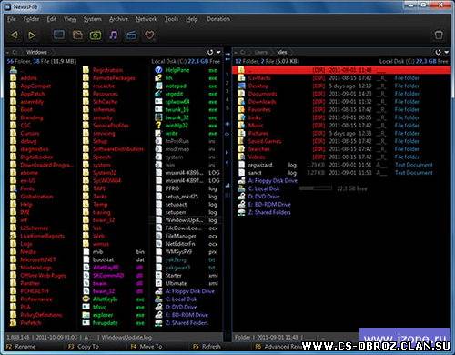Open the Archive menu
Screen dimensions: 455x355
118,19
